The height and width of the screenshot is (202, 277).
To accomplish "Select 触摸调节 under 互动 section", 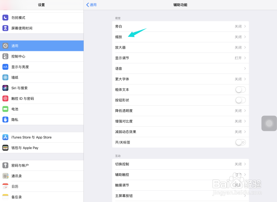I will pyautogui.click(x=181, y=185).
